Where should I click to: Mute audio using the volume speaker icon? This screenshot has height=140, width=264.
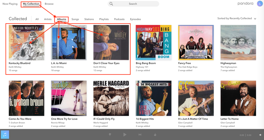(x=260, y=135)
